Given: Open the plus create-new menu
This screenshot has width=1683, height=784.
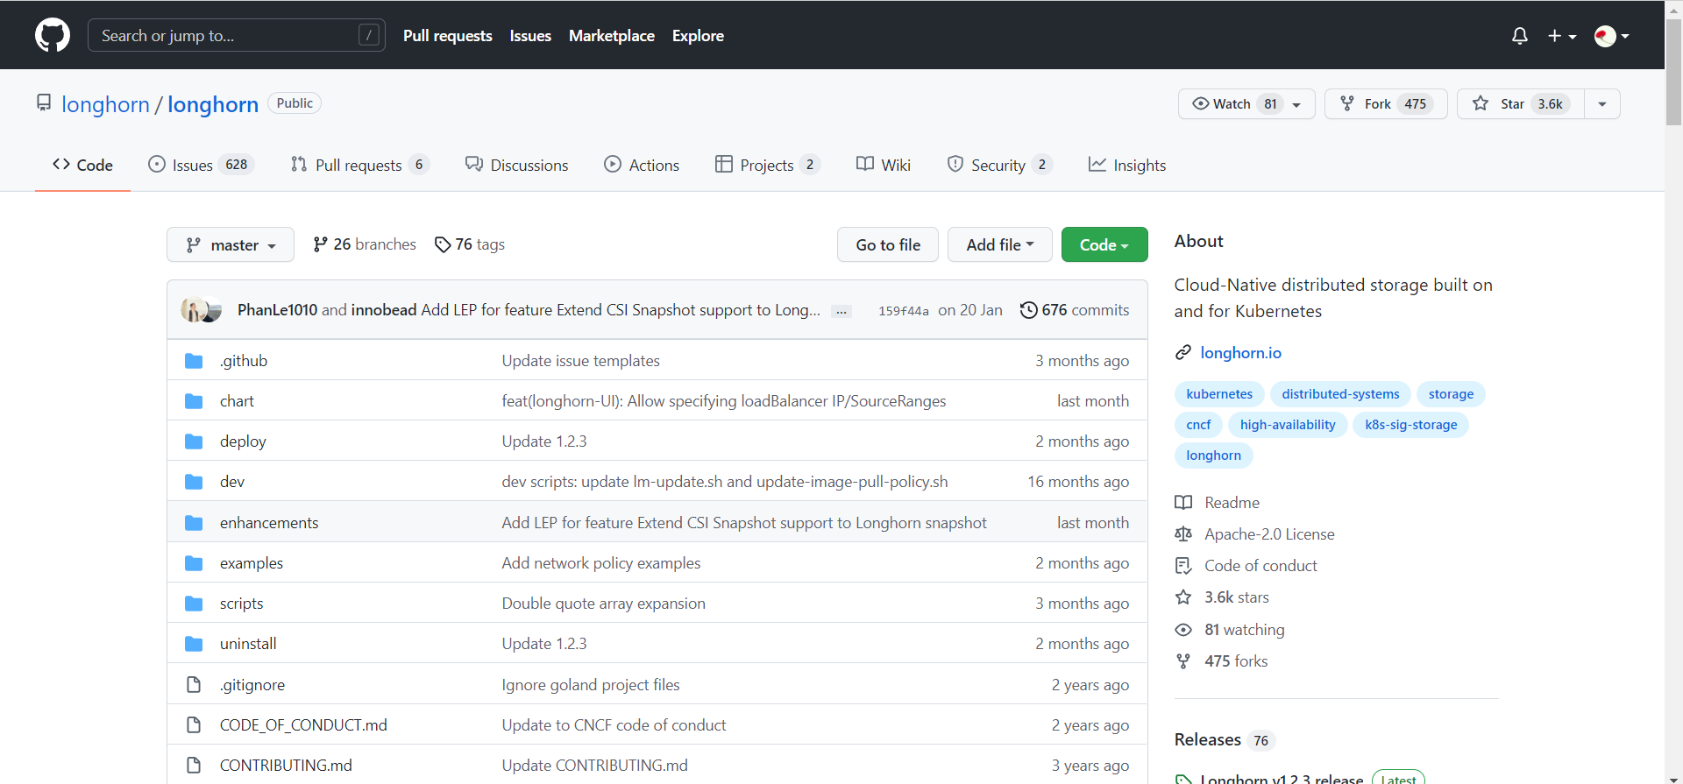Looking at the screenshot, I should (x=1562, y=36).
